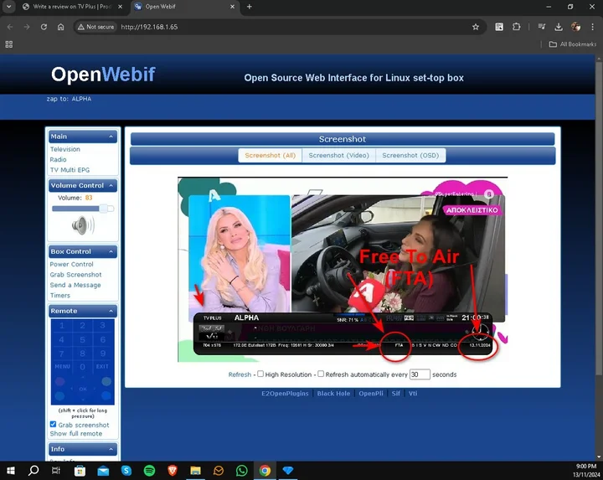This screenshot has height=480, width=603.
Task: Open the downloads icon in Chrome toolbar
Action: click(x=559, y=27)
